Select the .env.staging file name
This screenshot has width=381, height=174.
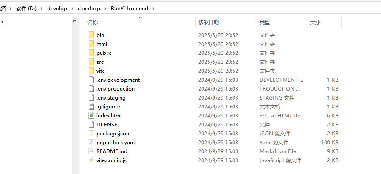pyautogui.click(x=111, y=98)
